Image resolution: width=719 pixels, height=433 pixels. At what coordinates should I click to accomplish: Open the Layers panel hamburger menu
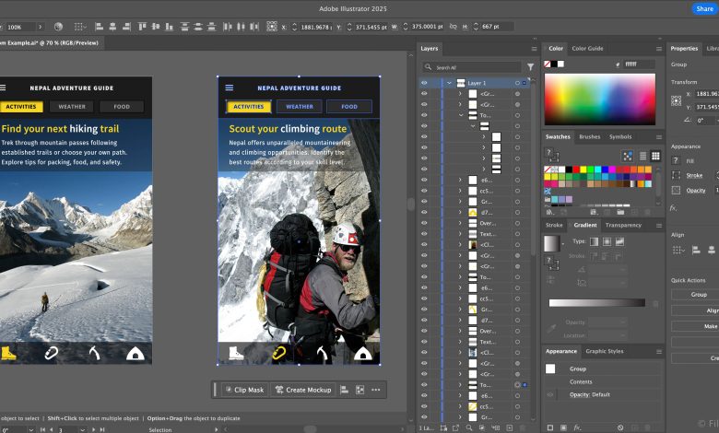pyautogui.click(x=534, y=48)
